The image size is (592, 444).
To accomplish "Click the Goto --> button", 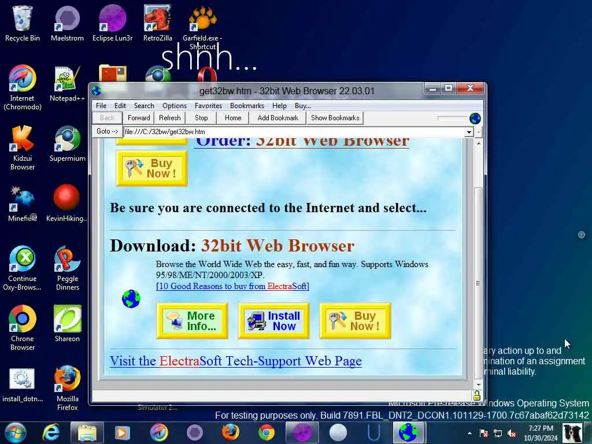I will point(107,131).
